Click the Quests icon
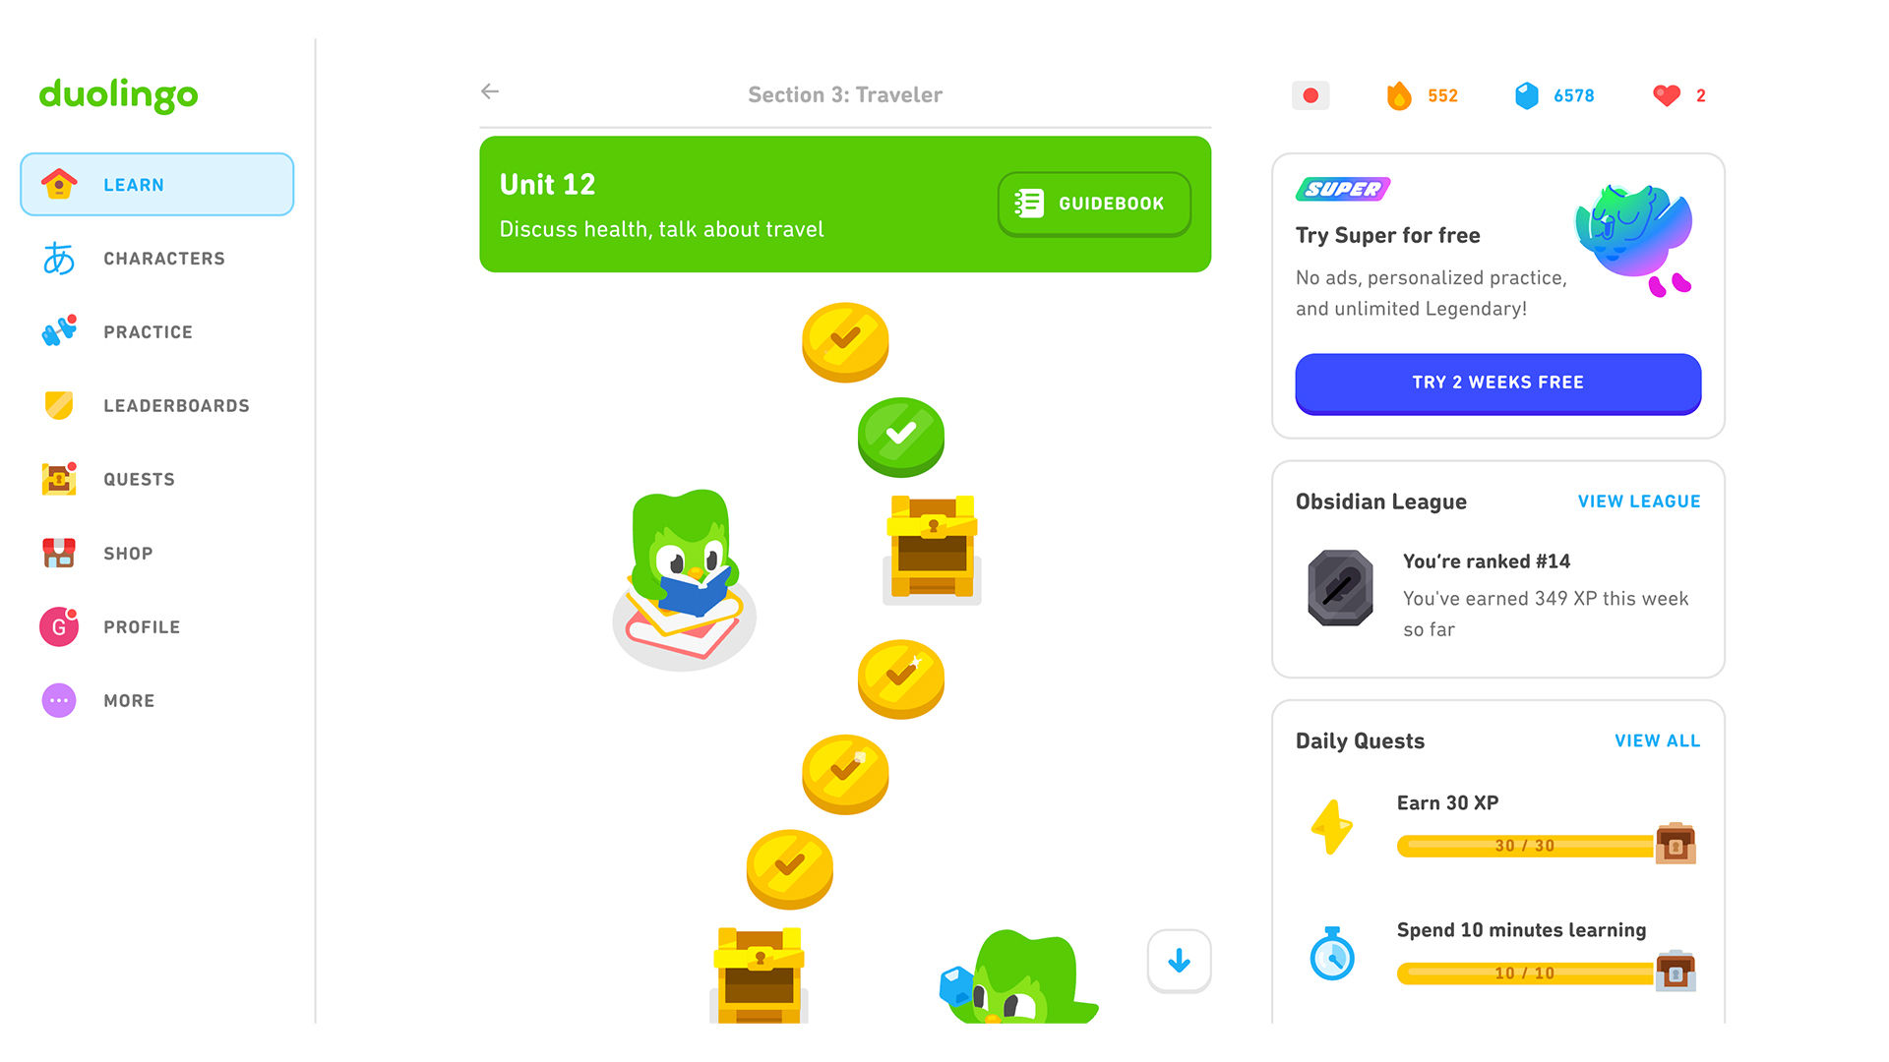1889x1062 pixels. coord(58,479)
